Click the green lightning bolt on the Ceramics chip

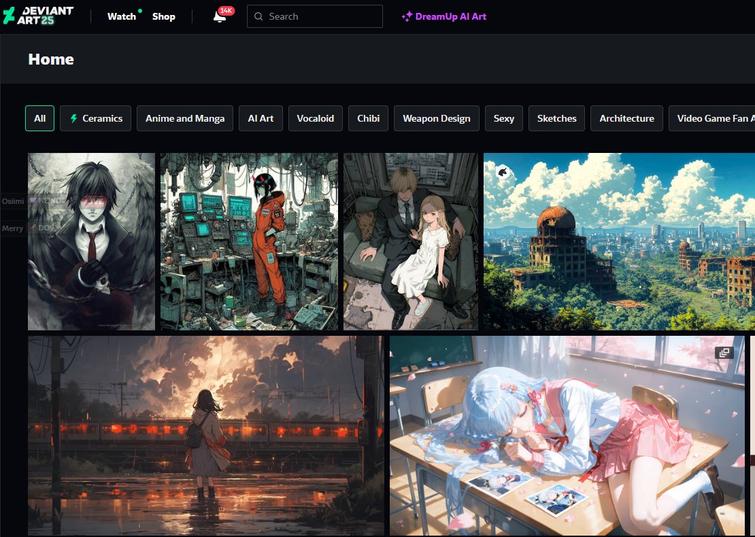pyautogui.click(x=73, y=118)
